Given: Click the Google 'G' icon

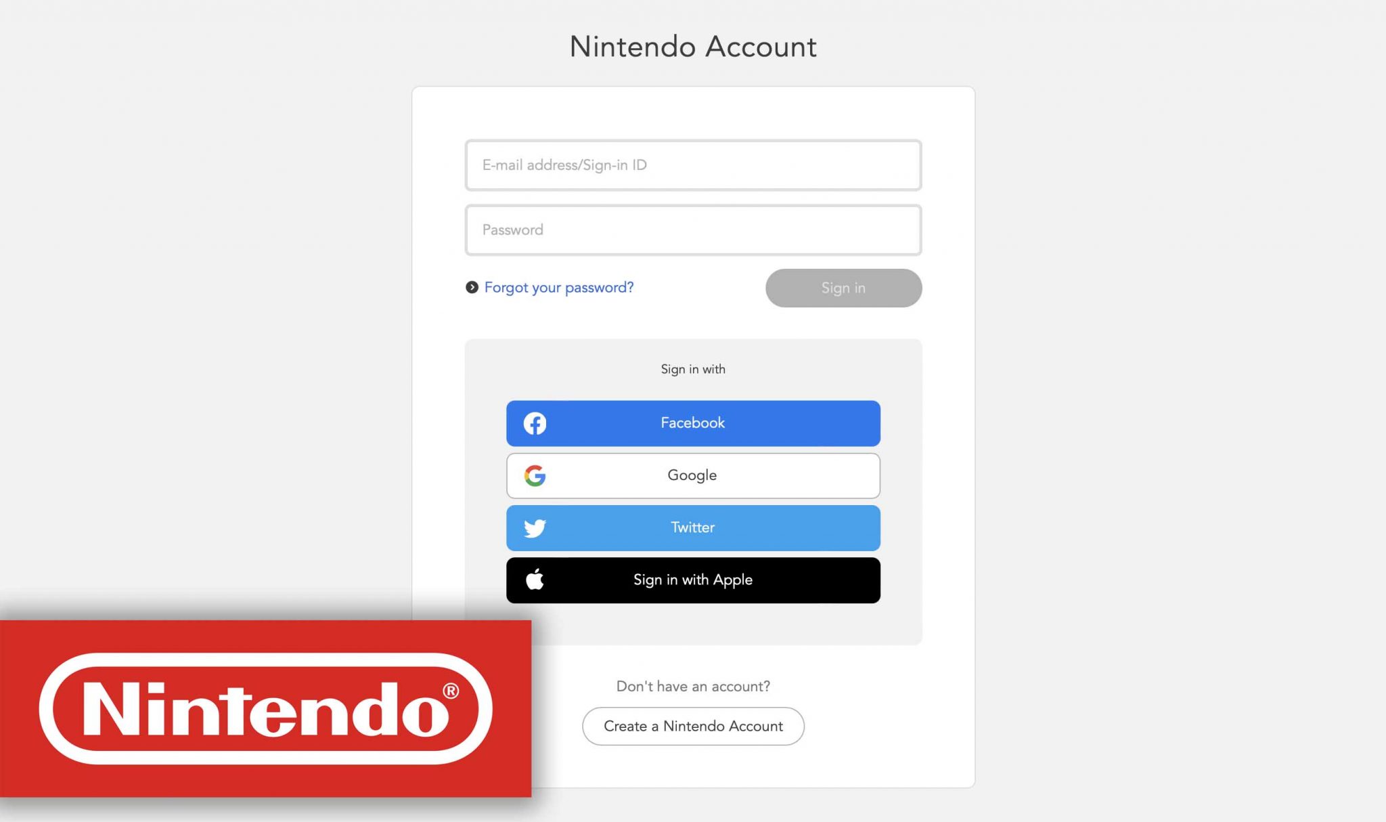Looking at the screenshot, I should (535, 475).
